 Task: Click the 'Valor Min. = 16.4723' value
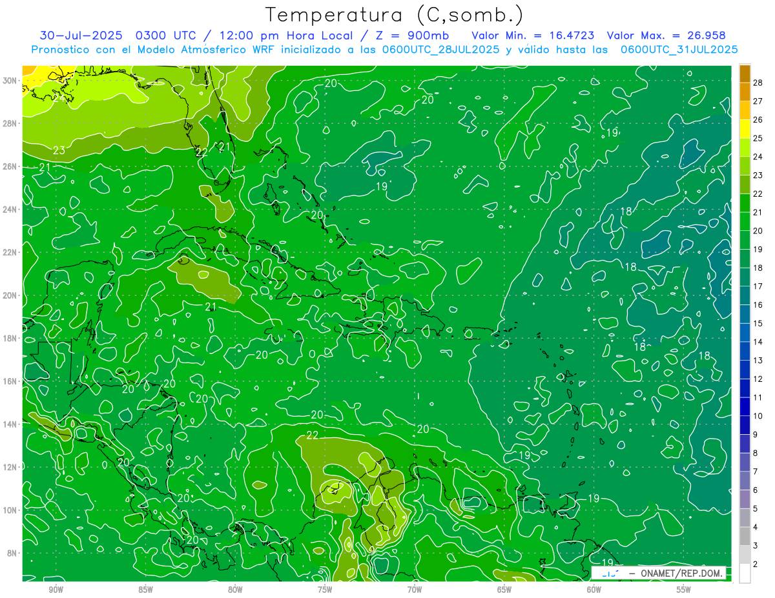pos(533,35)
